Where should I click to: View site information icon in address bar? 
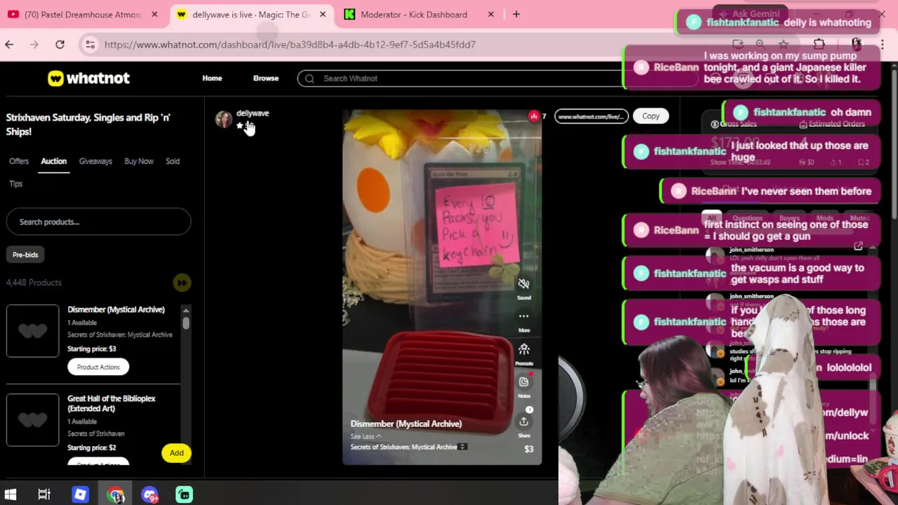pos(90,44)
